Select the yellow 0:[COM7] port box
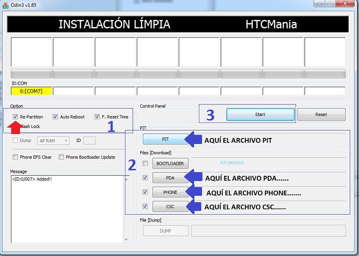Screen dimensions: 359x256 (x=31, y=91)
